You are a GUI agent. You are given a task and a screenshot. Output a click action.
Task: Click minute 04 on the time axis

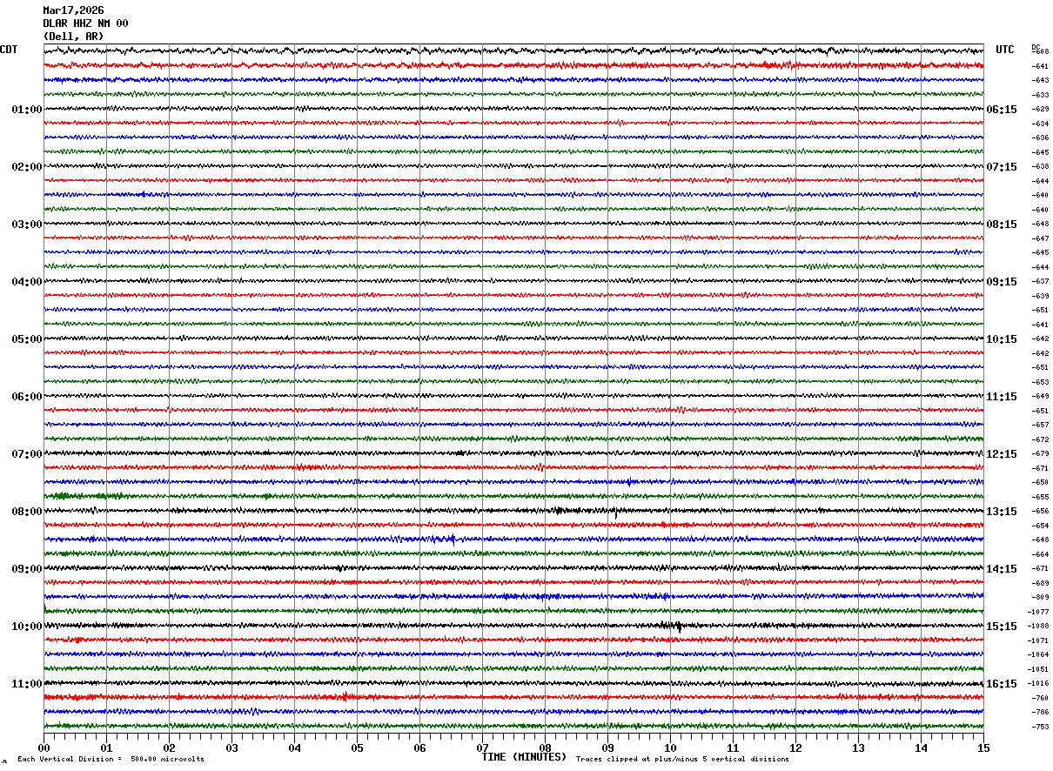pos(294,748)
